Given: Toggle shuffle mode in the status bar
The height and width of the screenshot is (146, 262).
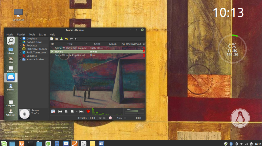Looking at the screenshot, I should point(104,118).
